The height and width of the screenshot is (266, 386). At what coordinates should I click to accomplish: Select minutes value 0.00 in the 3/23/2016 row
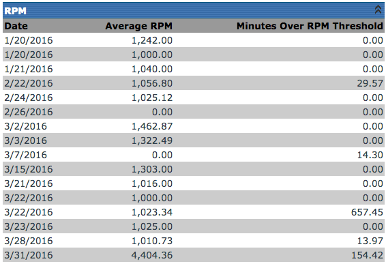[373, 226]
